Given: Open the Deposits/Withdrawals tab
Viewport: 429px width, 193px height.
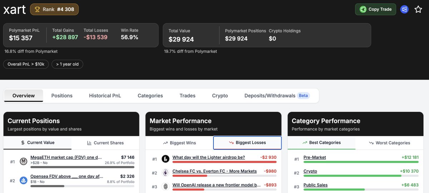Looking at the screenshot, I should point(277,96).
